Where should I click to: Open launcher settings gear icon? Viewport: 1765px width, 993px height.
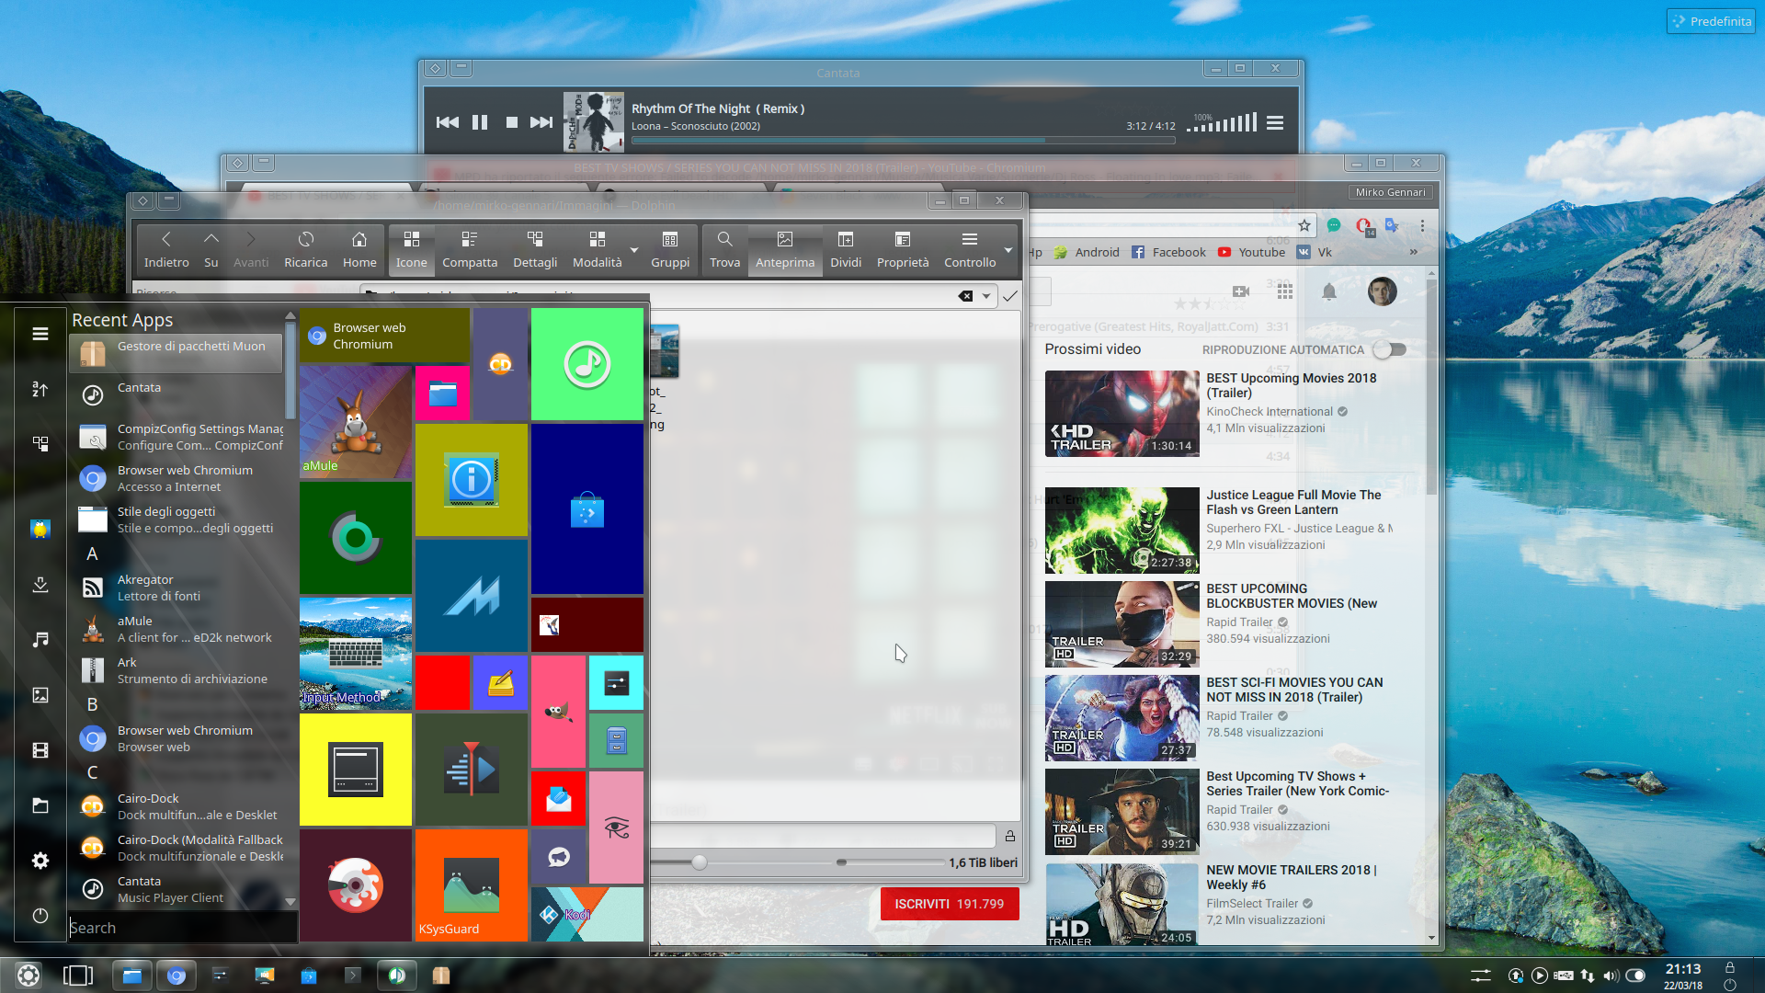tap(40, 861)
